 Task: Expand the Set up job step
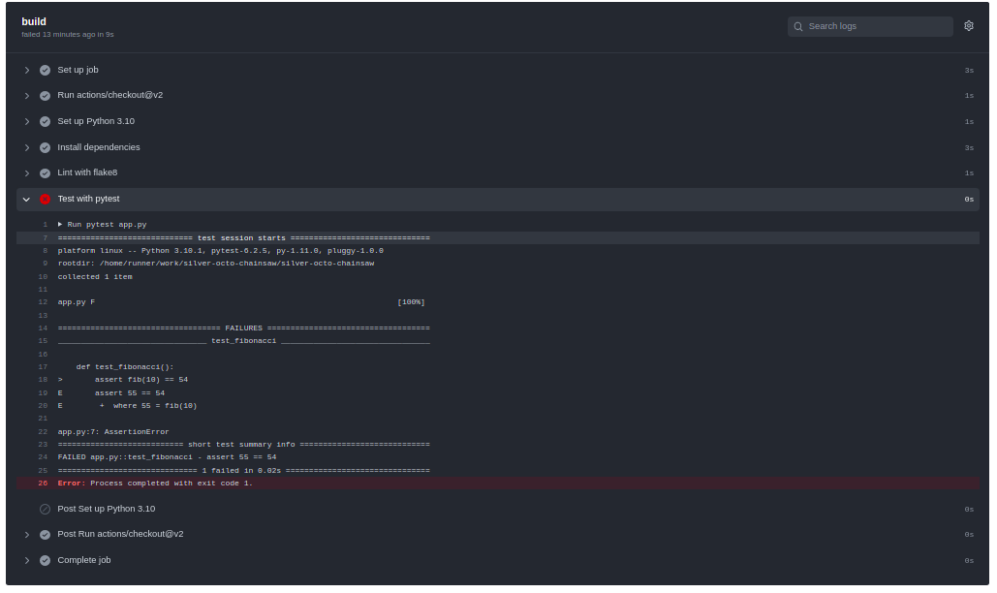pyautogui.click(x=27, y=70)
